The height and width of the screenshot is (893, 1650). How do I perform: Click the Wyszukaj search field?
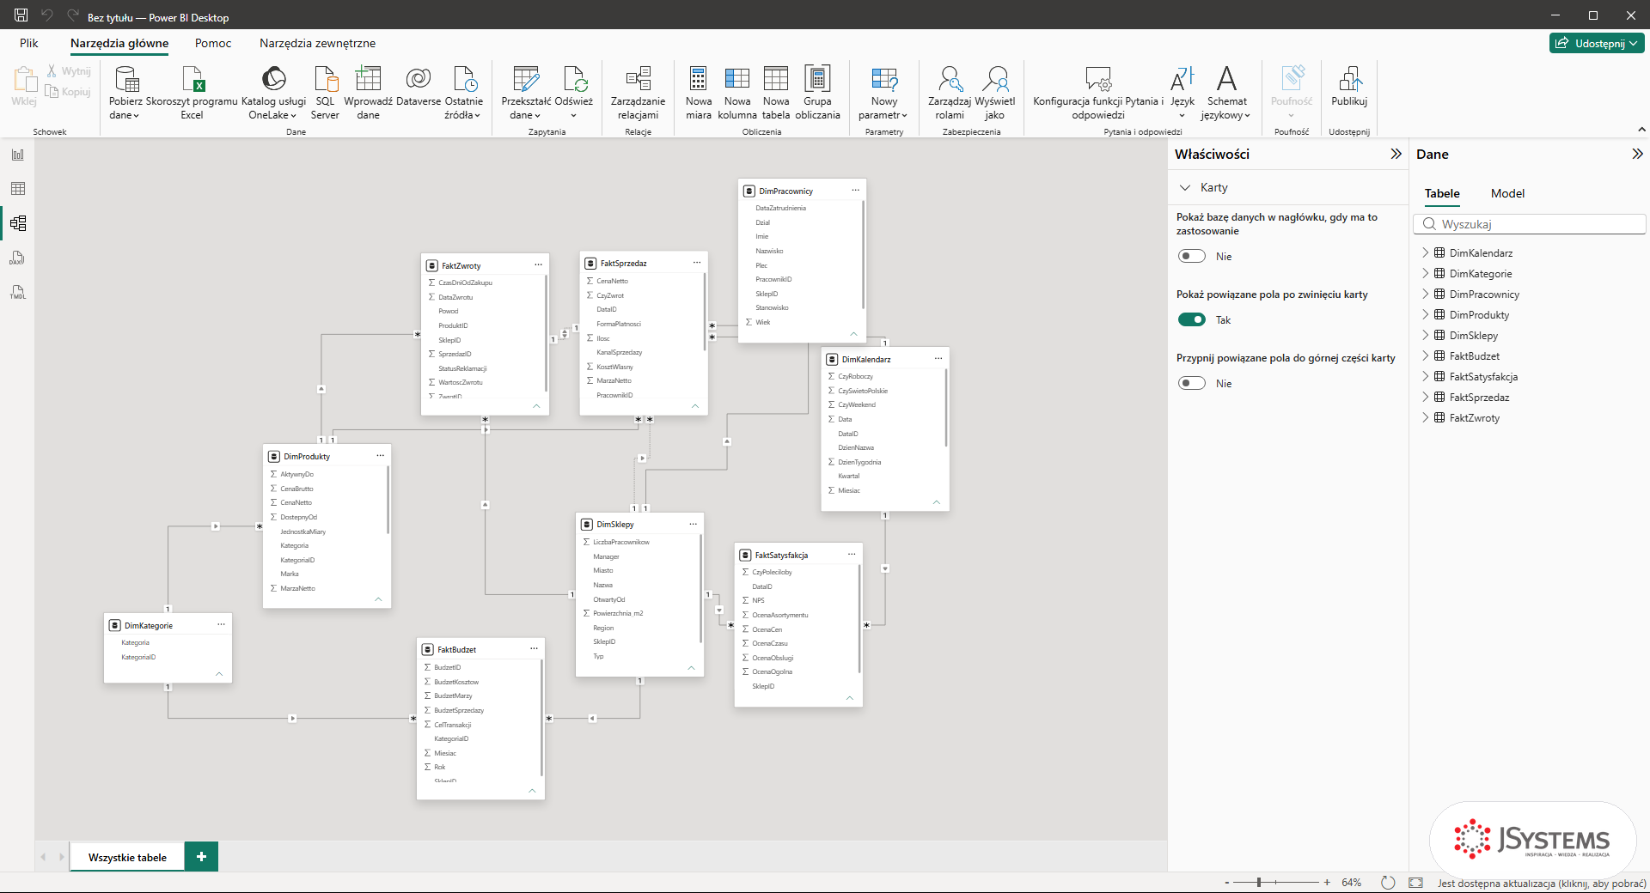[x=1530, y=224]
